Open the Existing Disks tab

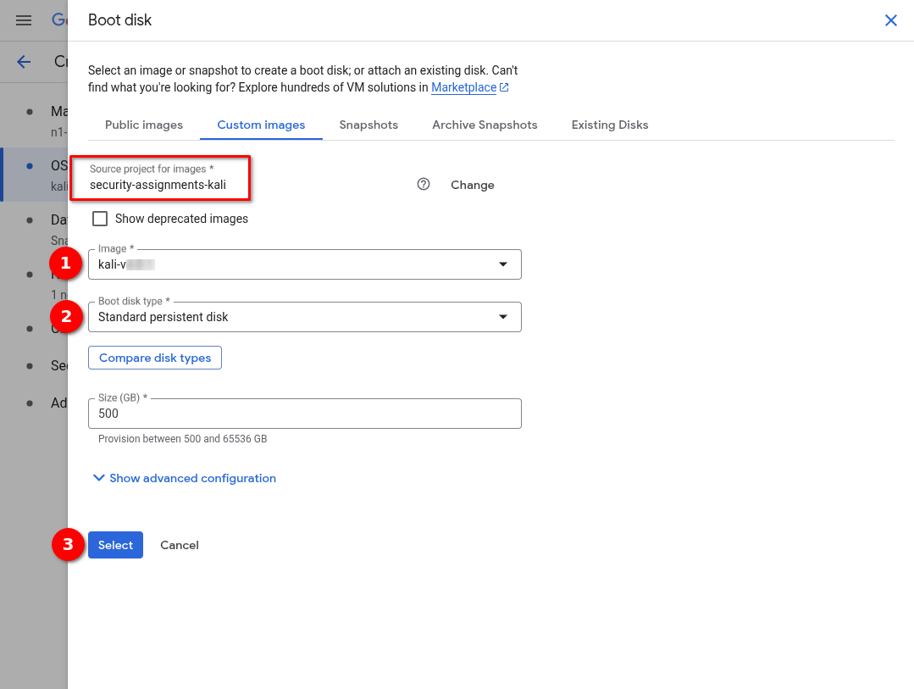[610, 125]
